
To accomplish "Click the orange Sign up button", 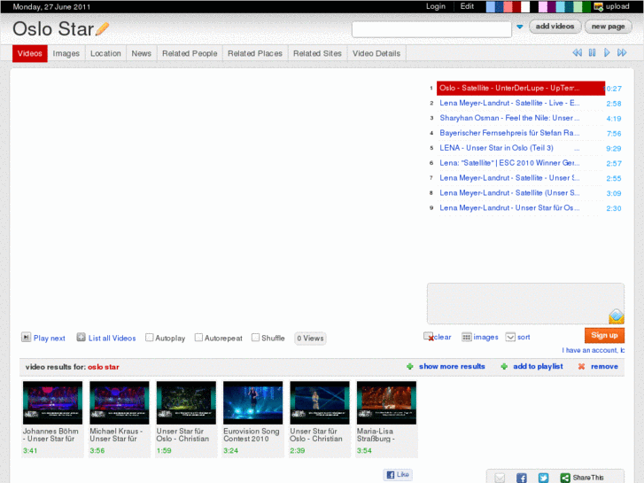I will click(604, 335).
